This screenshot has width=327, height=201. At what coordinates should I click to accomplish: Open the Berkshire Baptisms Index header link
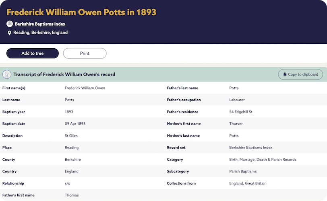tap(40, 24)
